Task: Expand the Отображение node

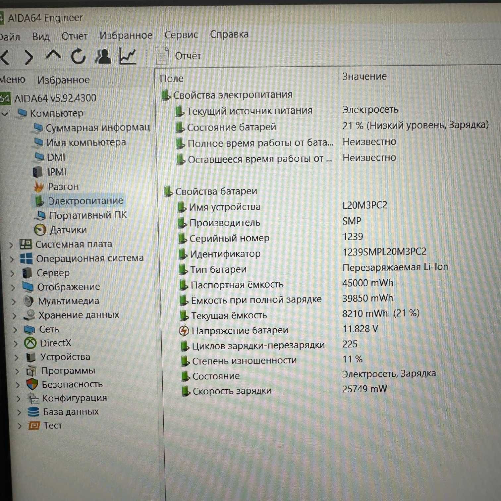Action: point(13,288)
